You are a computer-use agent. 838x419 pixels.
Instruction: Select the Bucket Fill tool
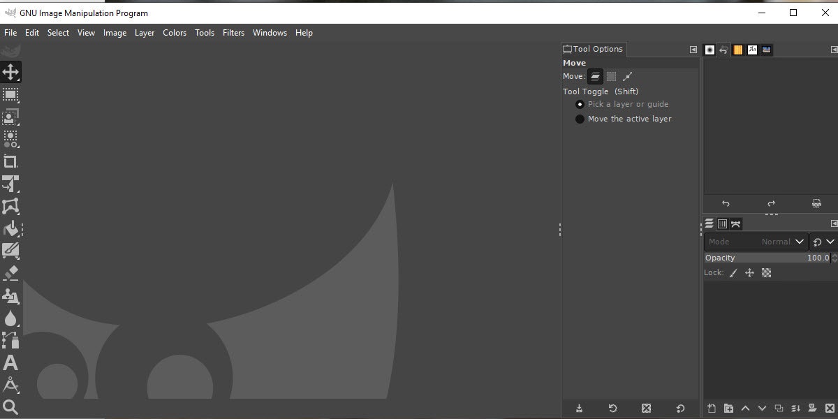click(10, 228)
